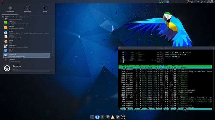Open the KTnef TNEF file viewer
Screen dimensions: 215x120
[27, 32]
